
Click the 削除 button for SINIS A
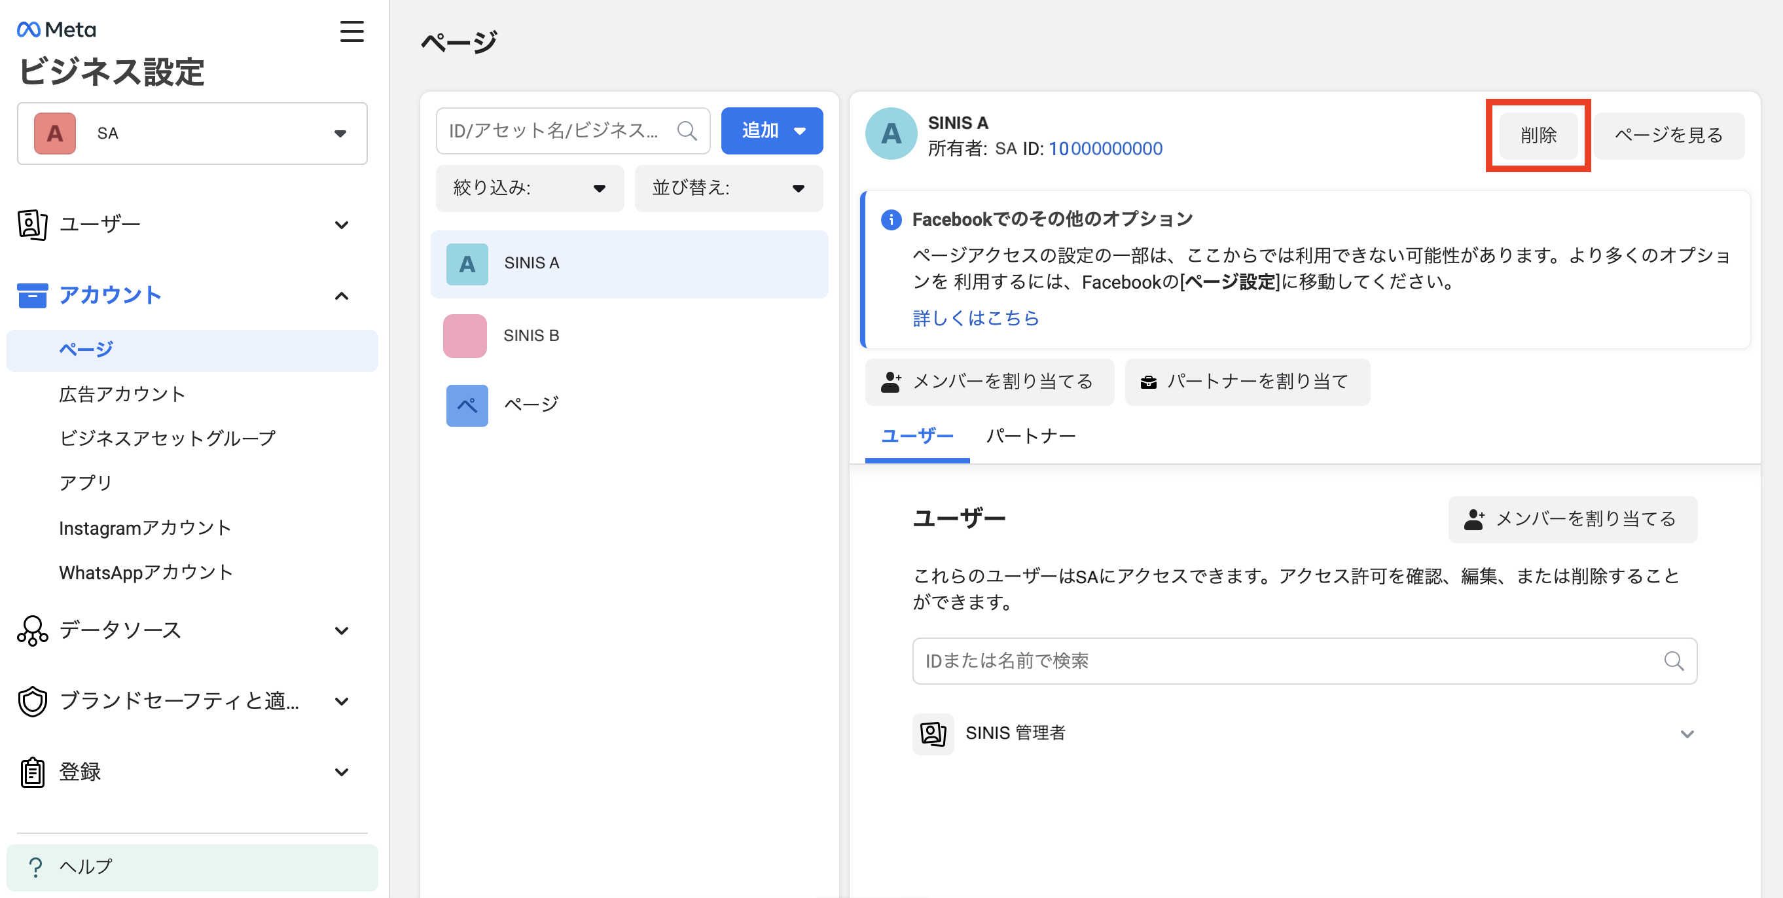click(1538, 135)
